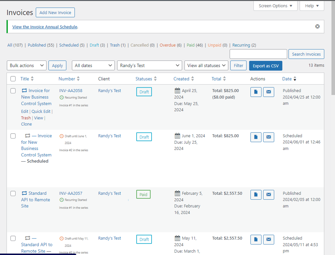Sort by Total column arrows

tap(224, 79)
